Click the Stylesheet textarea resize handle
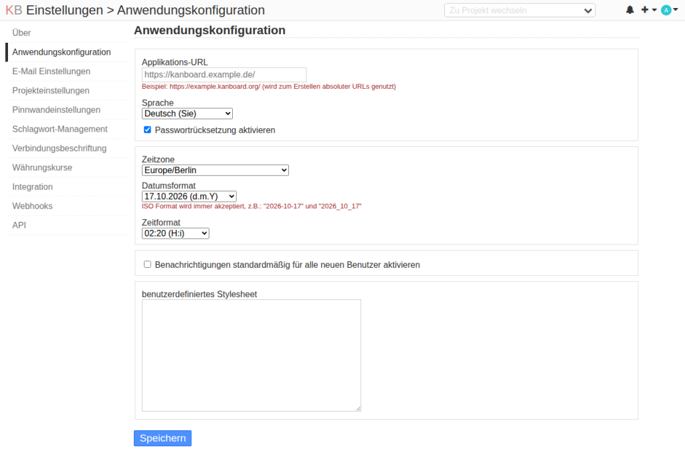Image resolution: width=685 pixels, height=457 pixels. (x=359, y=408)
